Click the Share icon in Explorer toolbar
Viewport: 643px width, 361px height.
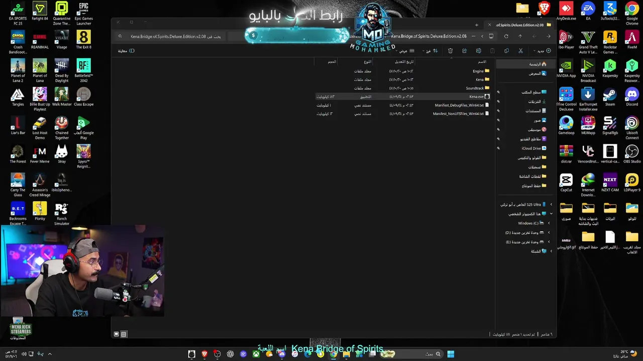point(464,51)
